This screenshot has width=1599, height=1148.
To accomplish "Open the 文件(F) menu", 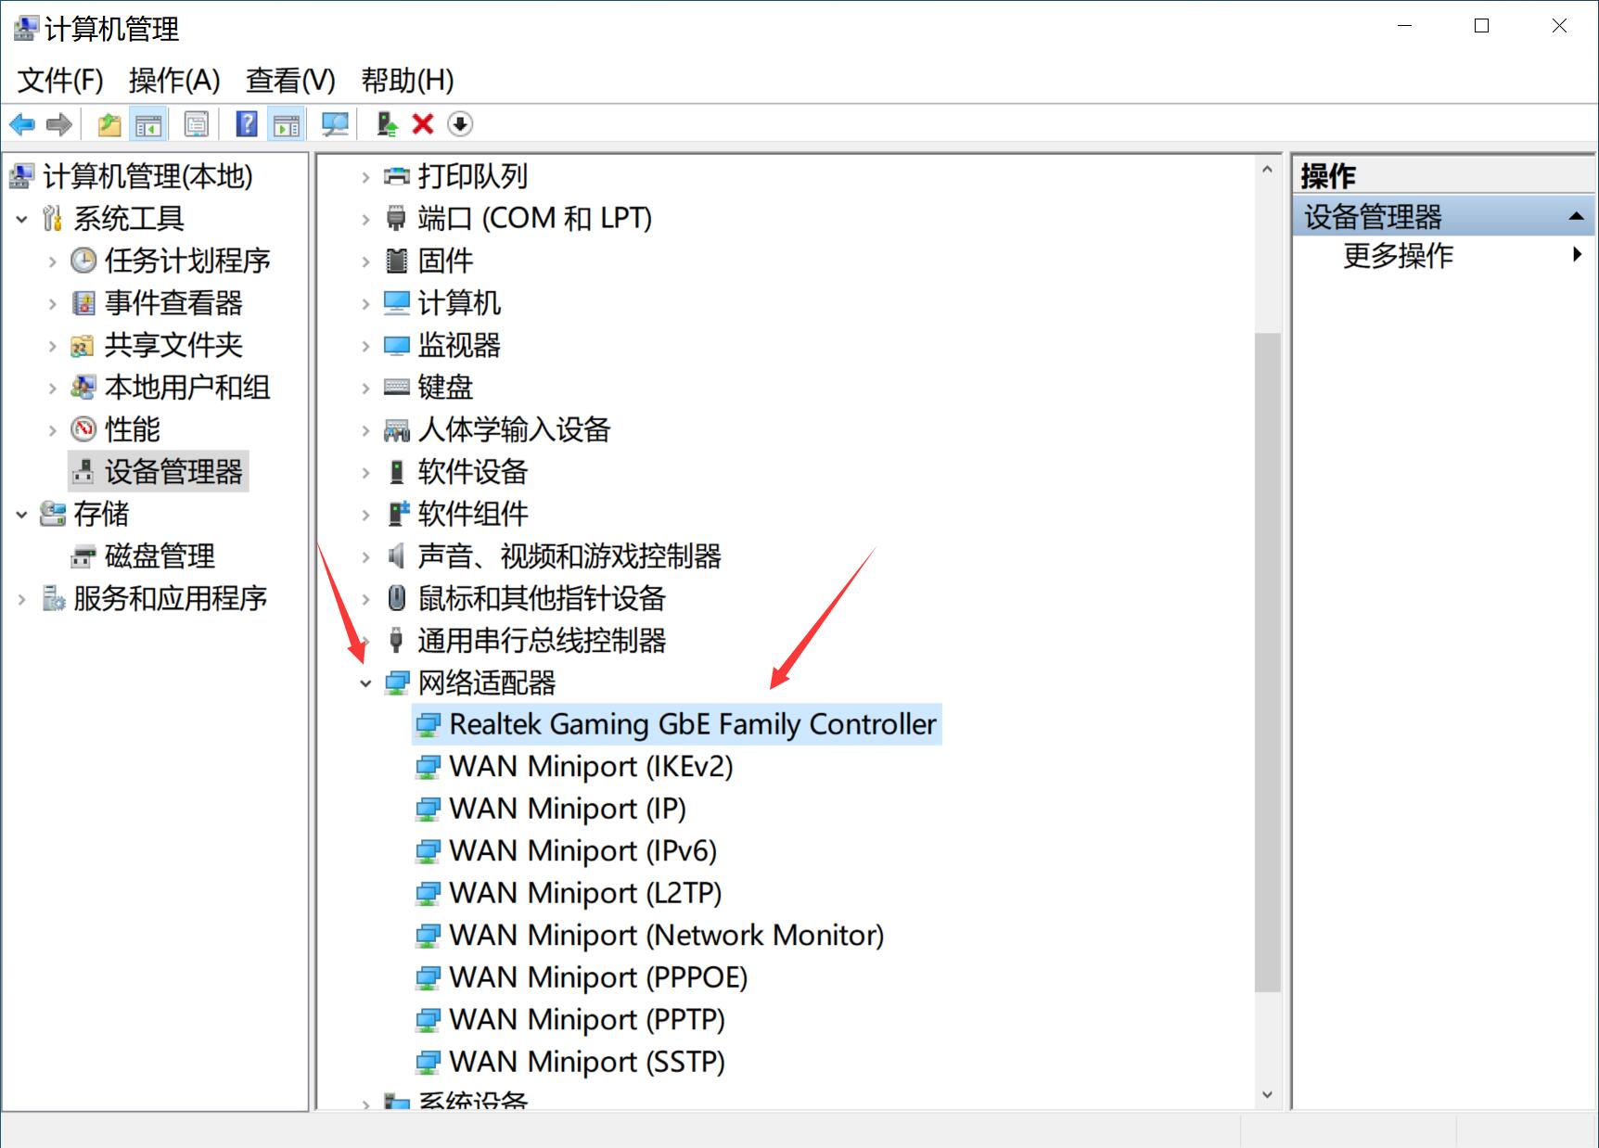I will point(60,81).
